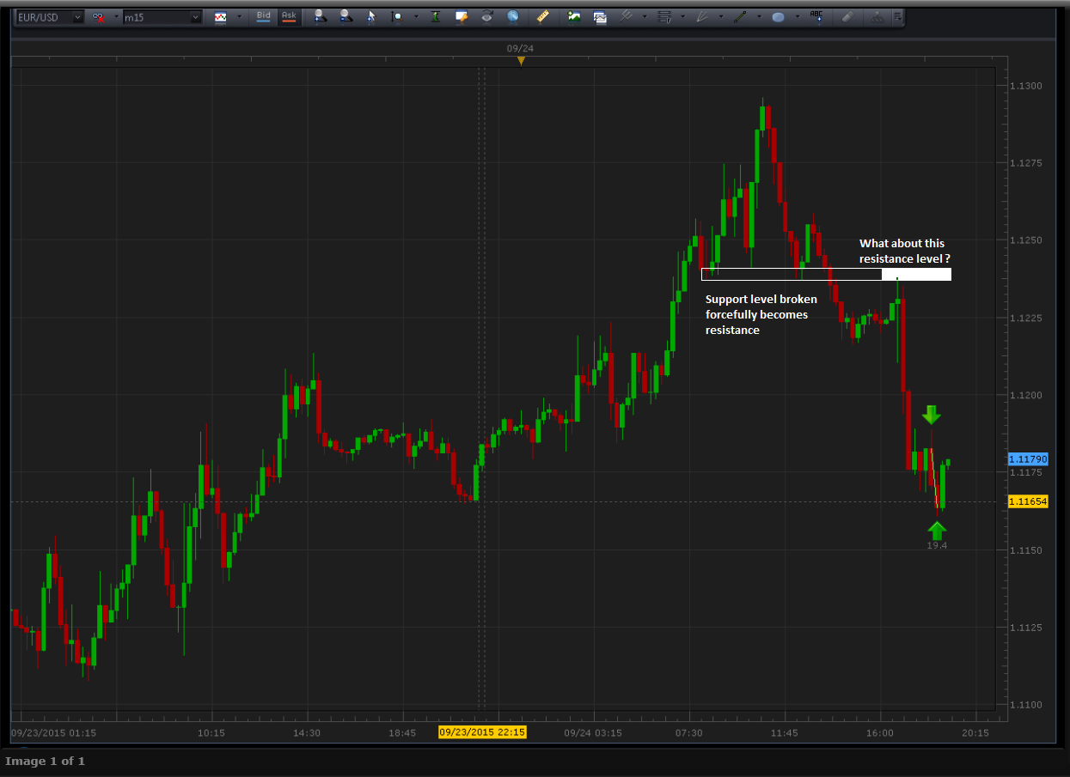
Task: Click the zoom in magnifier icon
Action: tap(320, 16)
